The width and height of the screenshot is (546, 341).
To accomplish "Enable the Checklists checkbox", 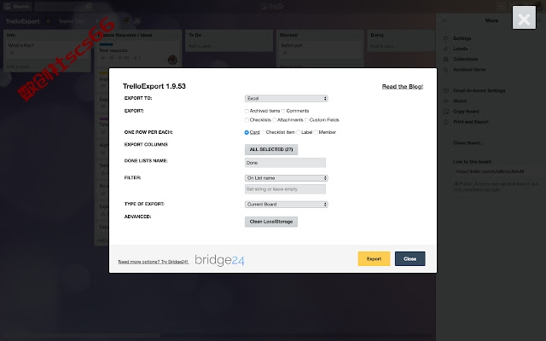I will (247, 120).
